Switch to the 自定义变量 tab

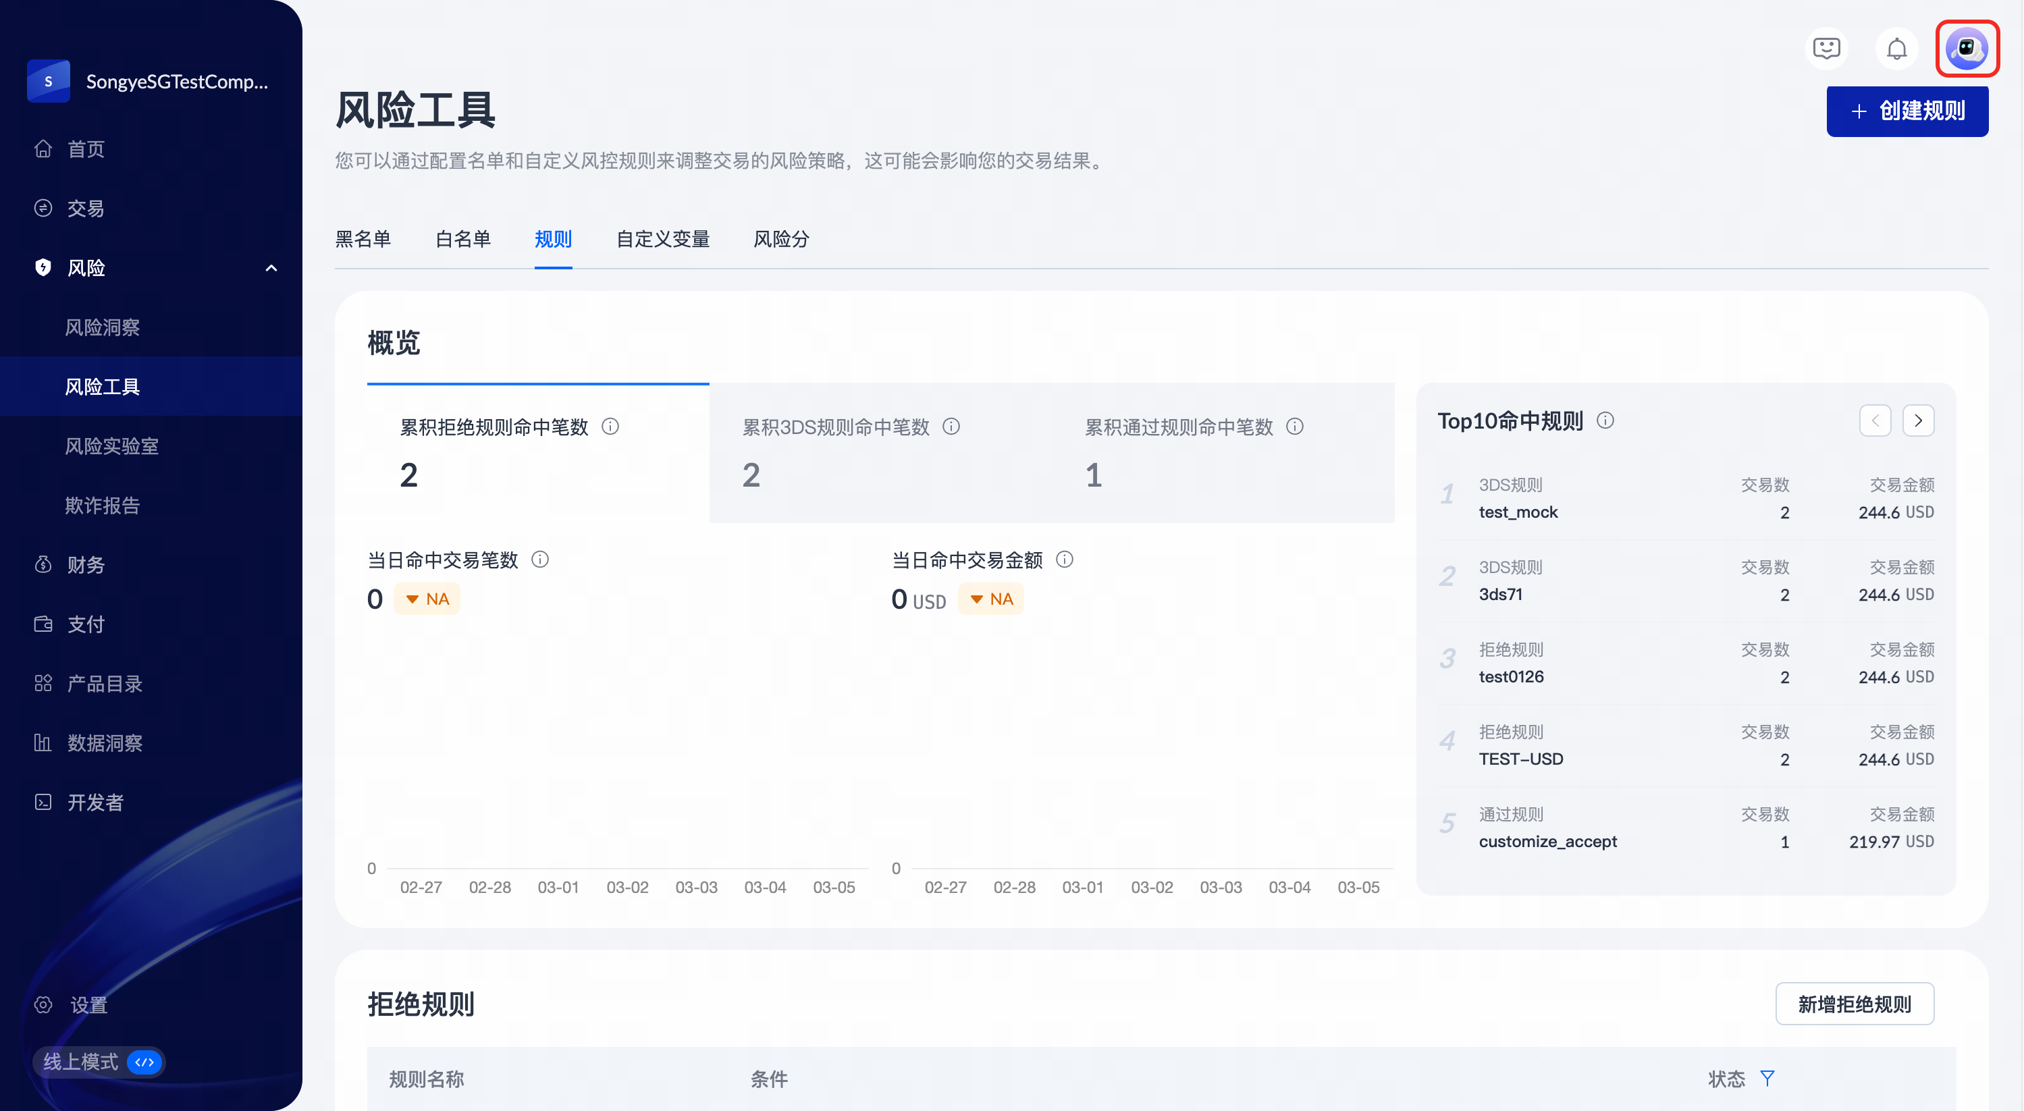point(662,239)
